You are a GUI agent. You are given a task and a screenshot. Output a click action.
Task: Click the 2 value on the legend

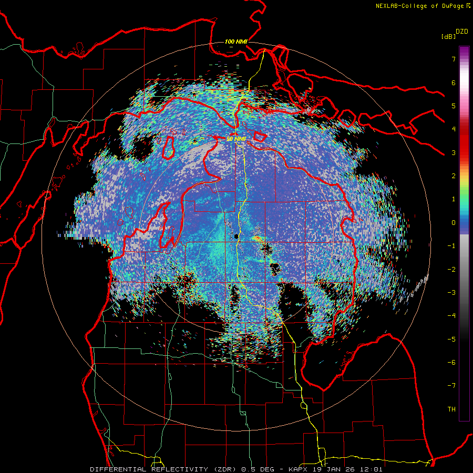click(454, 176)
